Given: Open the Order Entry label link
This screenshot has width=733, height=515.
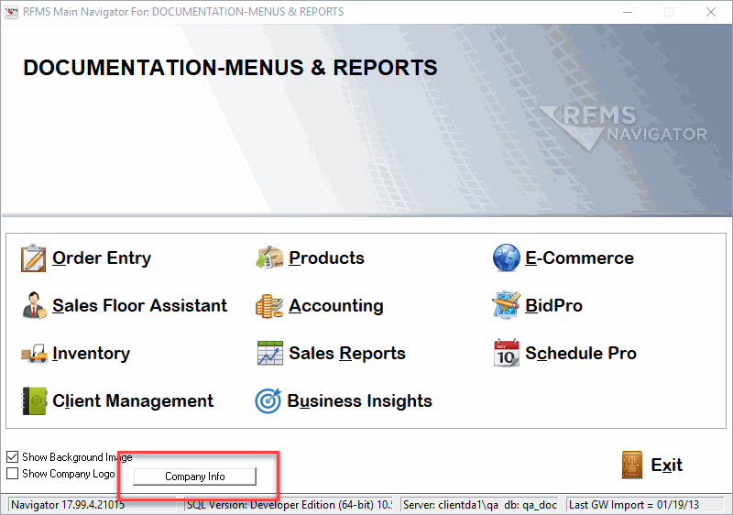Looking at the screenshot, I should click(102, 258).
